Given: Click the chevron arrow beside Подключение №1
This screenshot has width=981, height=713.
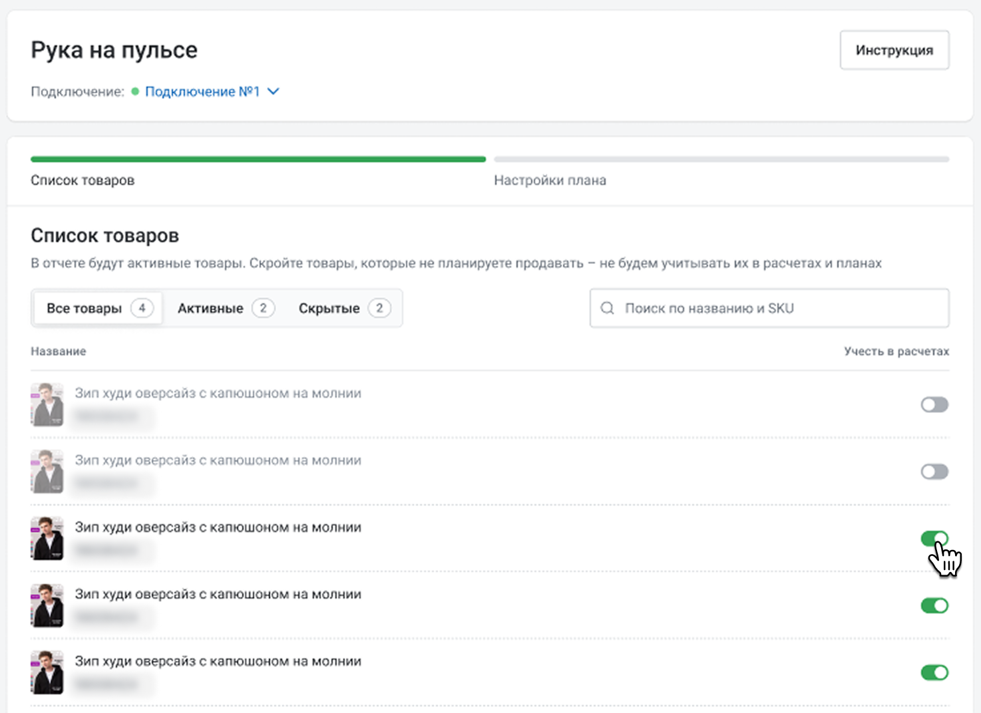Looking at the screenshot, I should click(273, 91).
